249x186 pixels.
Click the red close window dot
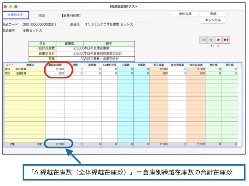[x=6, y=7]
